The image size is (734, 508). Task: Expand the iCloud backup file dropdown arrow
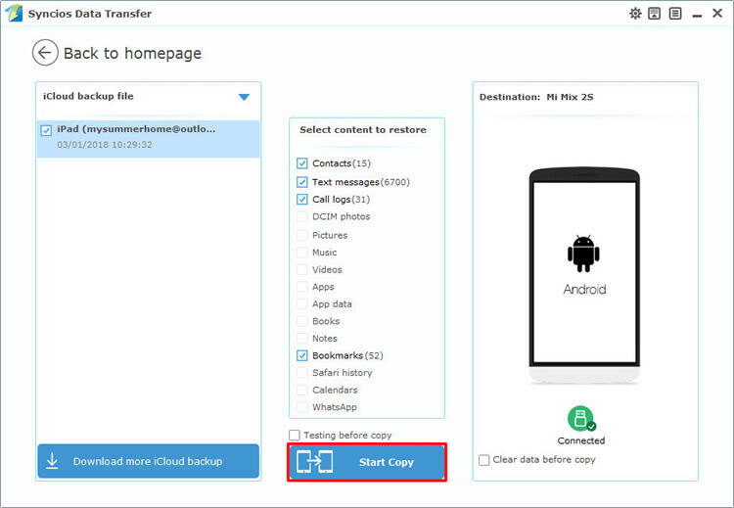[x=244, y=97]
